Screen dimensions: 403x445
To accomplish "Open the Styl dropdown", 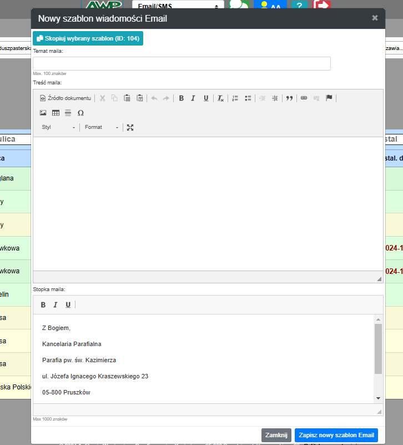I will pos(58,127).
